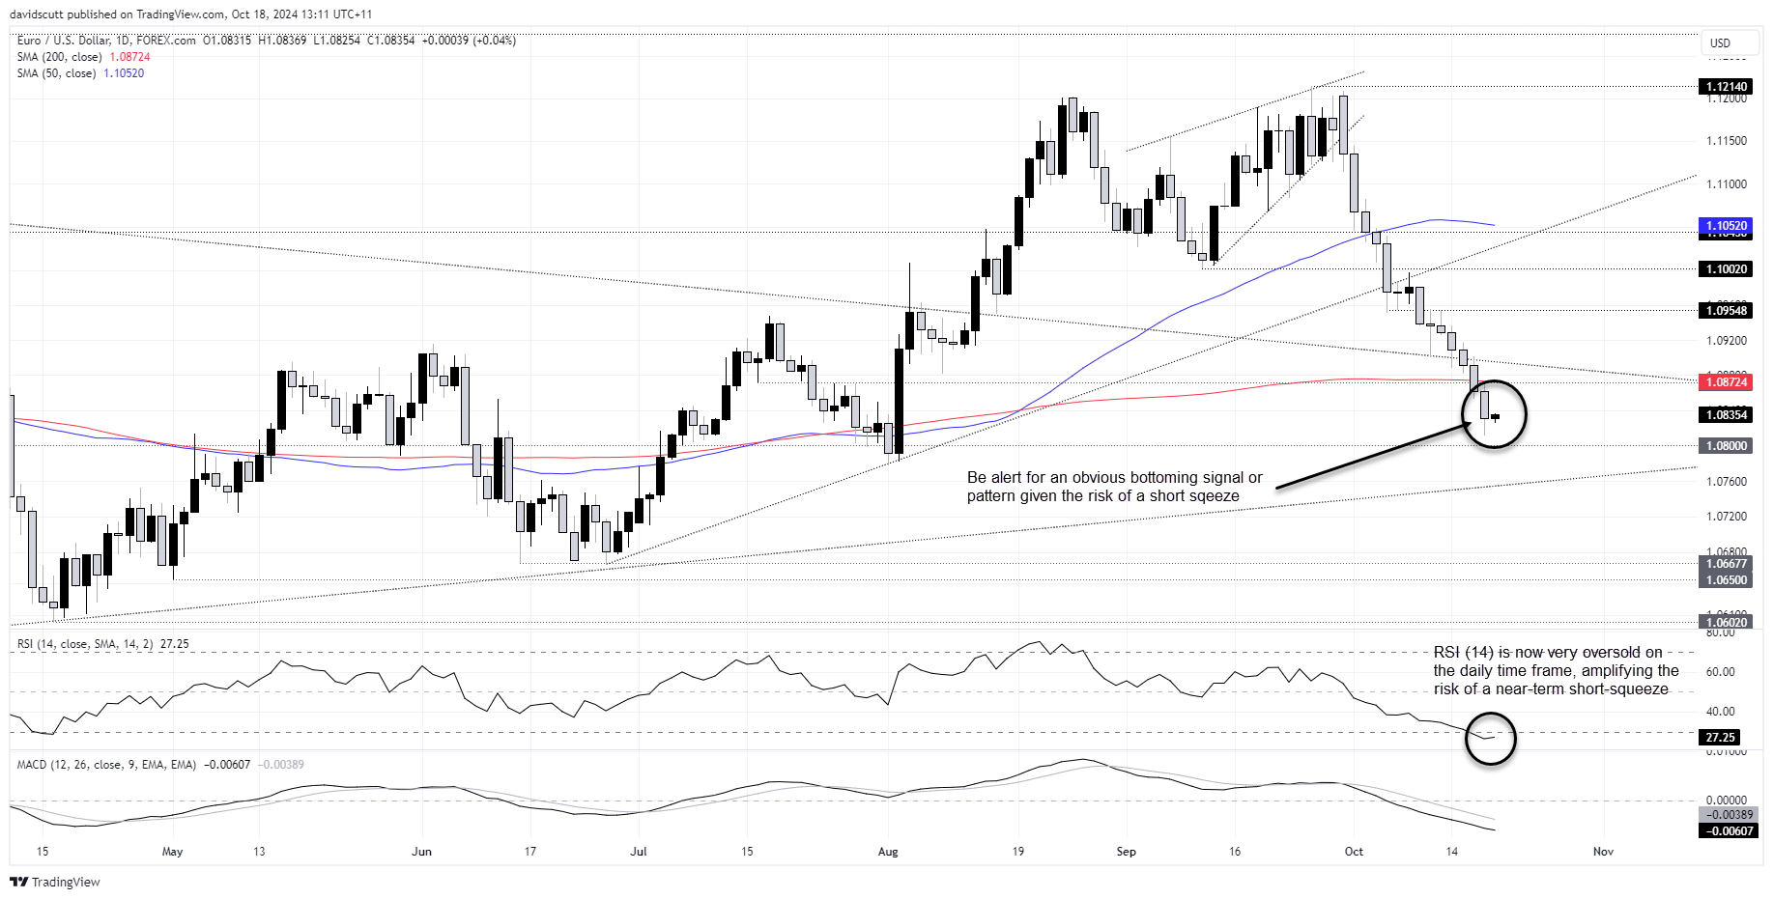Click the RSI value tag 27.25 on axis
The image size is (1773, 899).
(1720, 738)
